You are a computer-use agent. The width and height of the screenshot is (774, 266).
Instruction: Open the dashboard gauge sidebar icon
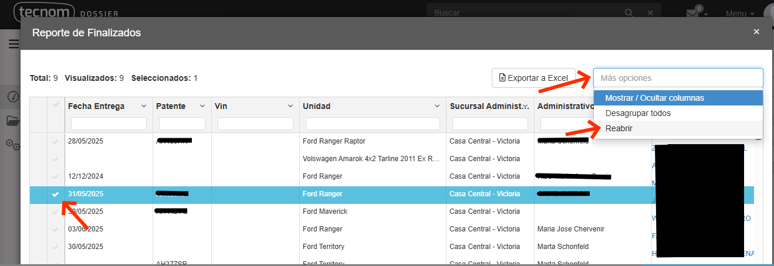point(13,97)
